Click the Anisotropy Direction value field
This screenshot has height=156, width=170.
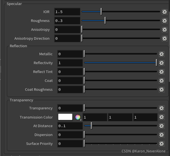pyautogui.click(x=67, y=39)
